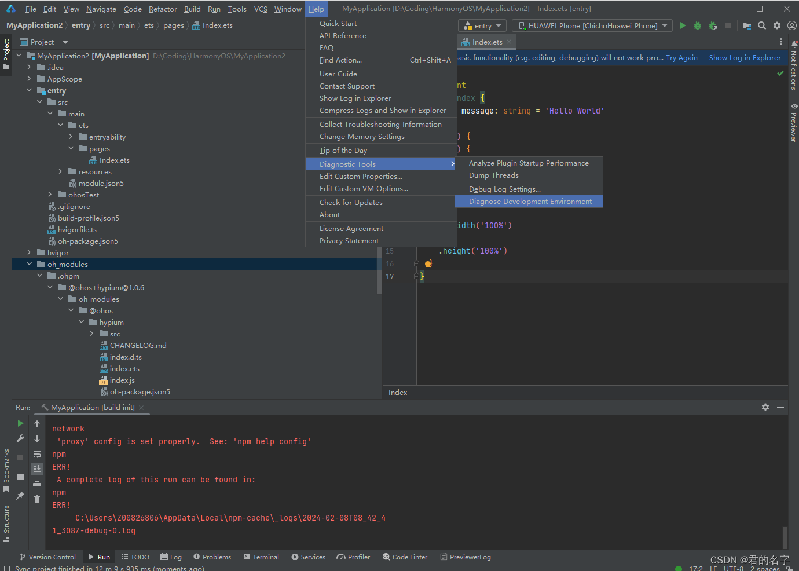Click the Run console vertical scrollbar
This screenshot has height=571, width=799.
tap(785, 537)
